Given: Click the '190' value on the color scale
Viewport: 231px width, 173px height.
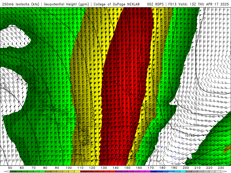Looking at the screenshot, I should (174, 168).
